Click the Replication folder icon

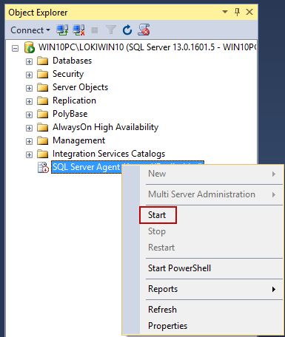pos(42,101)
